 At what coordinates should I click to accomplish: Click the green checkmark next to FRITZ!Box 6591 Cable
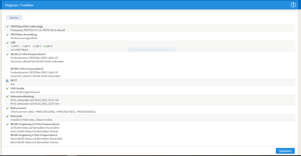coord(7,27)
